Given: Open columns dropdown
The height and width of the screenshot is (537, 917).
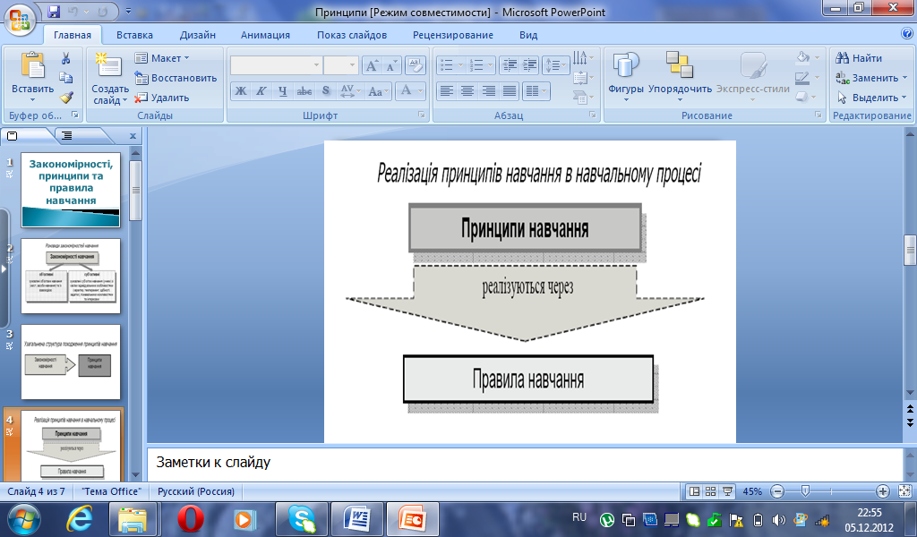Looking at the screenshot, I should (536, 91).
